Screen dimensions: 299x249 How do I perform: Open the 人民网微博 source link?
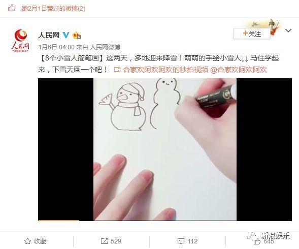click(x=105, y=47)
